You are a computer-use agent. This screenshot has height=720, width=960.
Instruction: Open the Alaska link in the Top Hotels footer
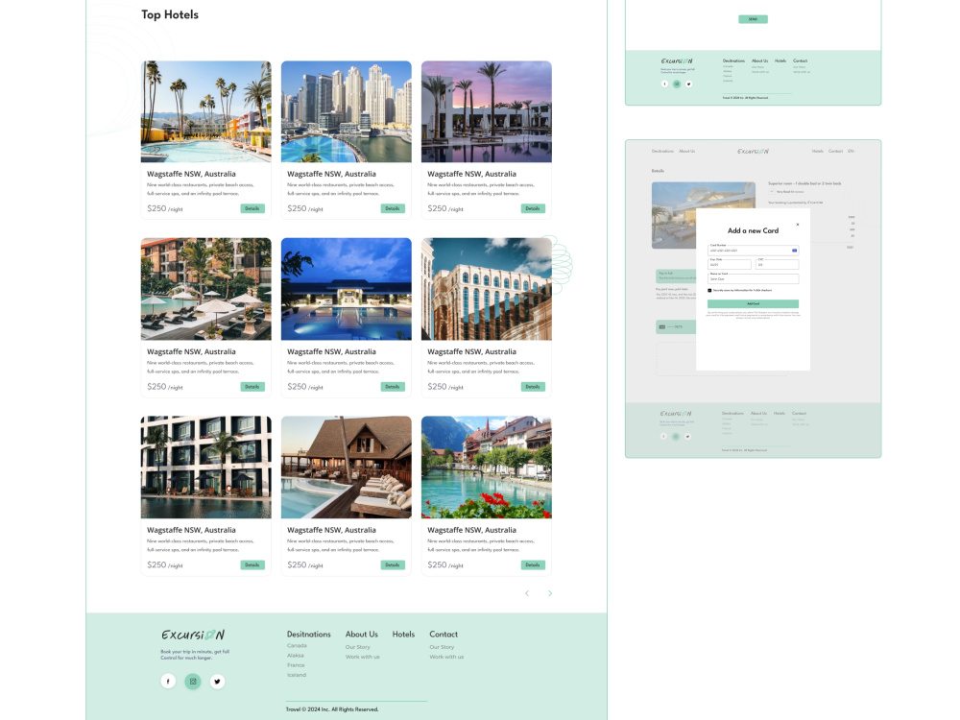point(296,655)
